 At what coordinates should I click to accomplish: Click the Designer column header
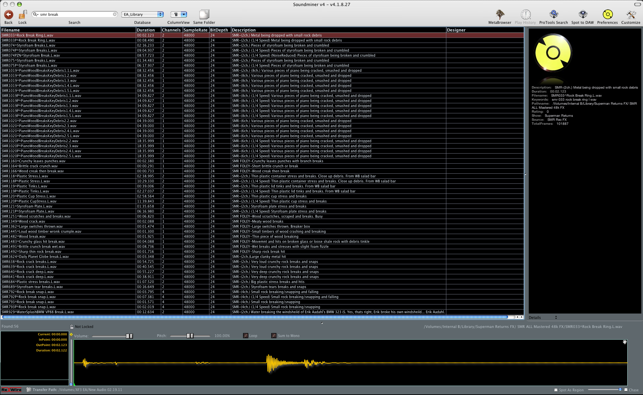click(x=485, y=30)
